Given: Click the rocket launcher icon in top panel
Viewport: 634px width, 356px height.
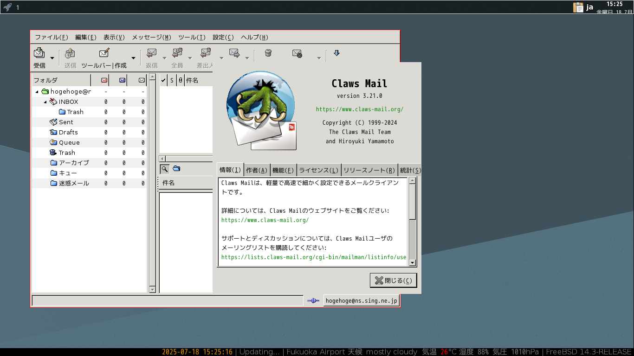Looking at the screenshot, I should point(7,7).
